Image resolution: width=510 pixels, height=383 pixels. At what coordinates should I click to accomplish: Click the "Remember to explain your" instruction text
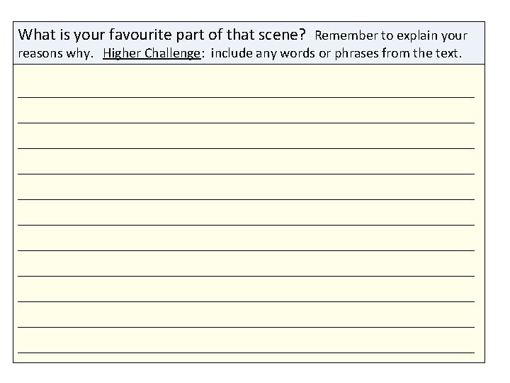[x=391, y=35]
